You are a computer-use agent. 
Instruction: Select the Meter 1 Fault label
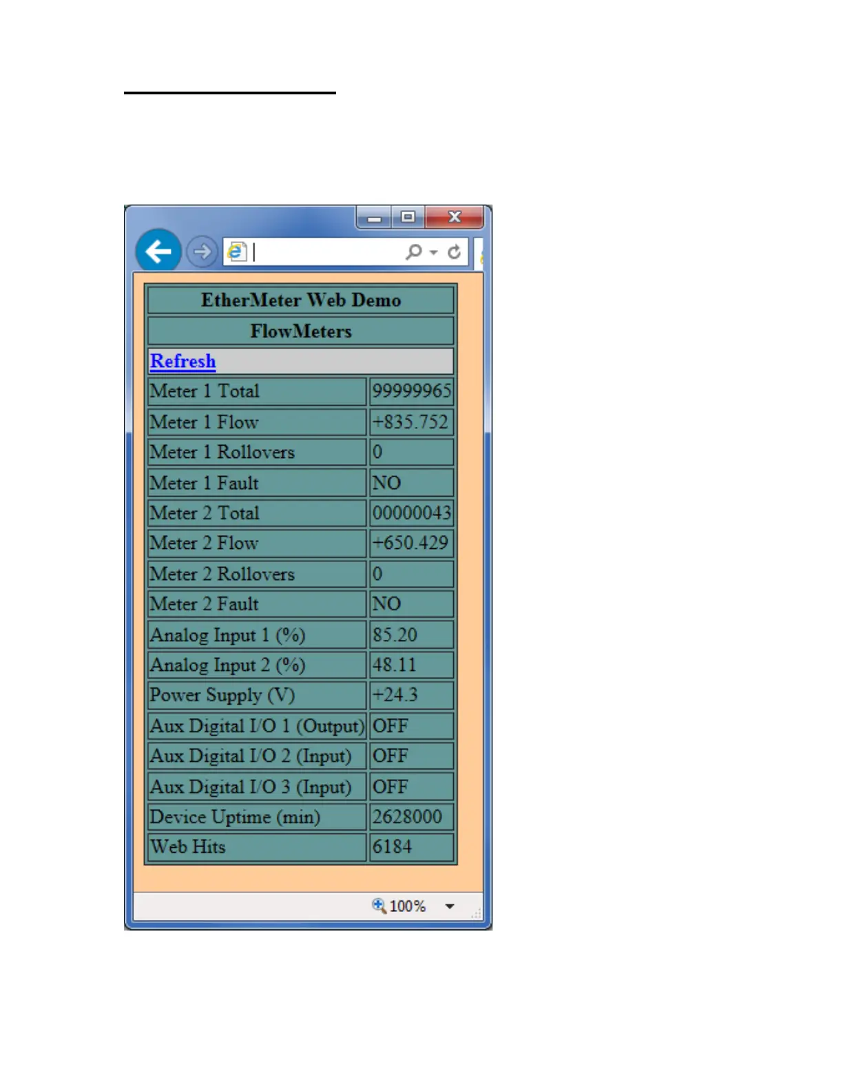(204, 483)
